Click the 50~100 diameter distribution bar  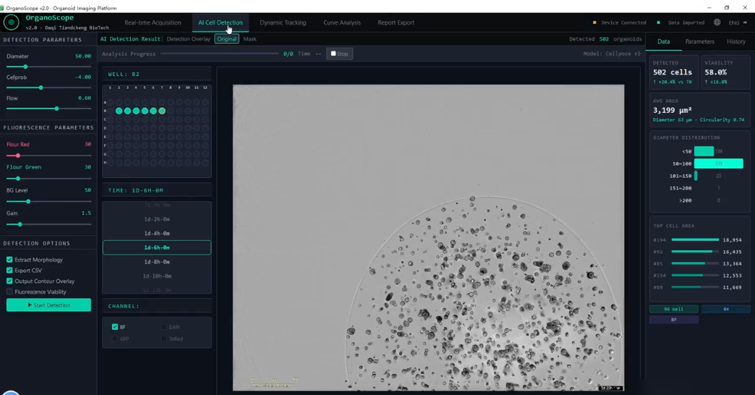coord(718,163)
